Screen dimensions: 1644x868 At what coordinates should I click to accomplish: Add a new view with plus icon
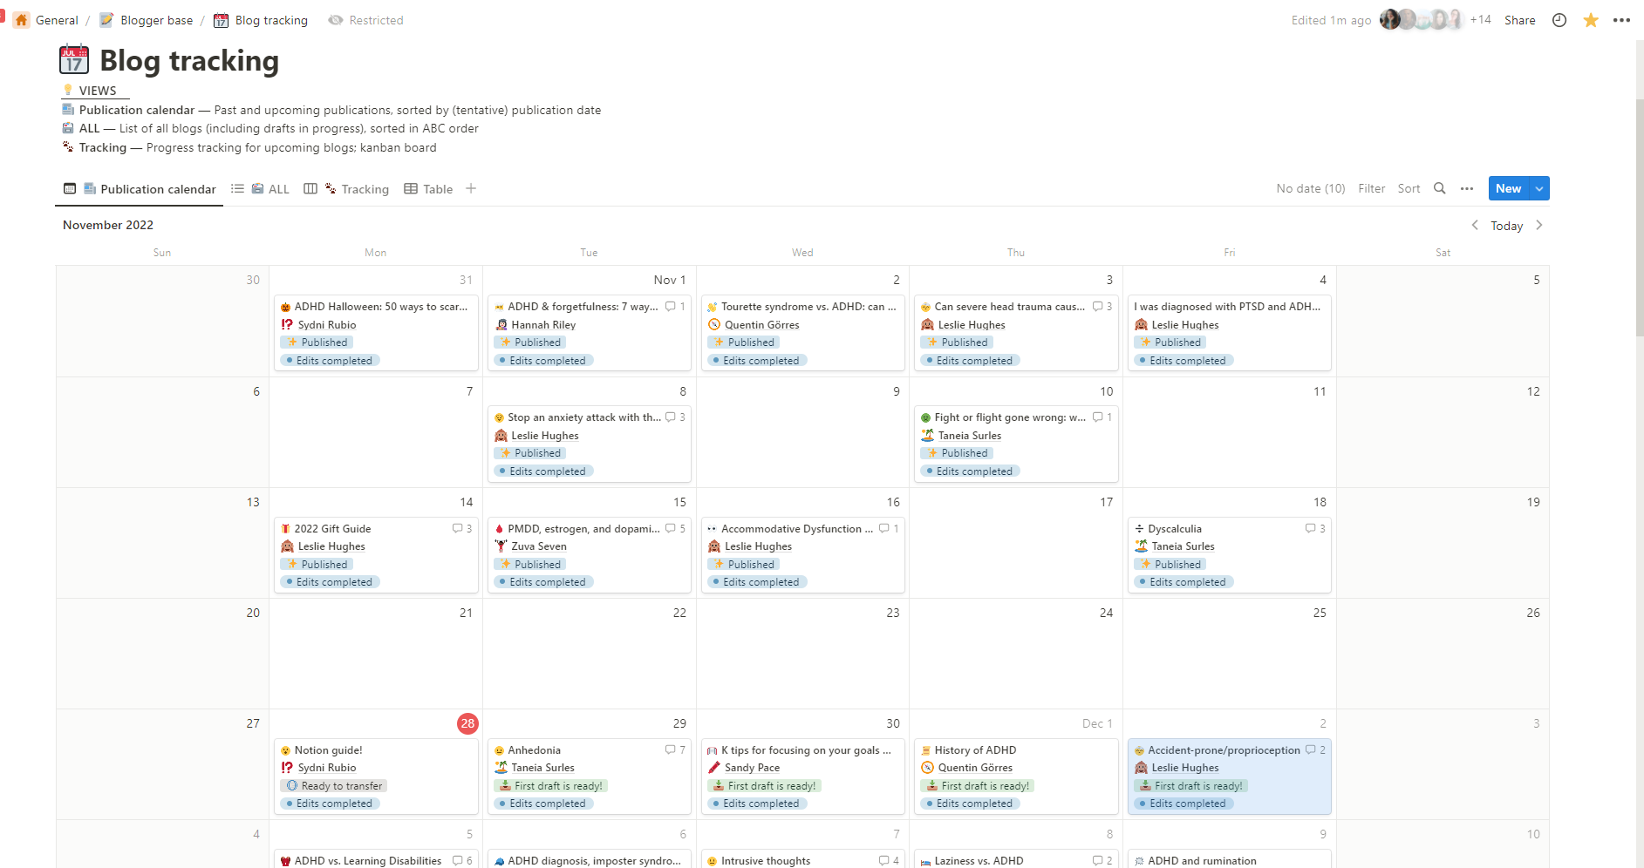(471, 188)
